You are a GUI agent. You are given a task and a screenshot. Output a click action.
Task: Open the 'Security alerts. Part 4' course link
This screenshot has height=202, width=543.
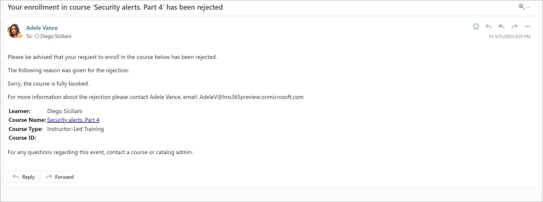[x=73, y=120]
